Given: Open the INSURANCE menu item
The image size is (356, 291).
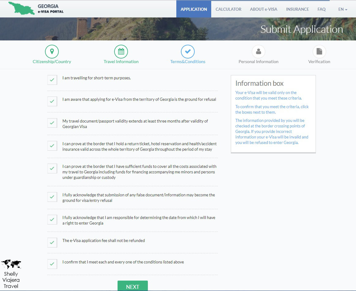Looking at the screenshot, I should click(x=298, y=9).
